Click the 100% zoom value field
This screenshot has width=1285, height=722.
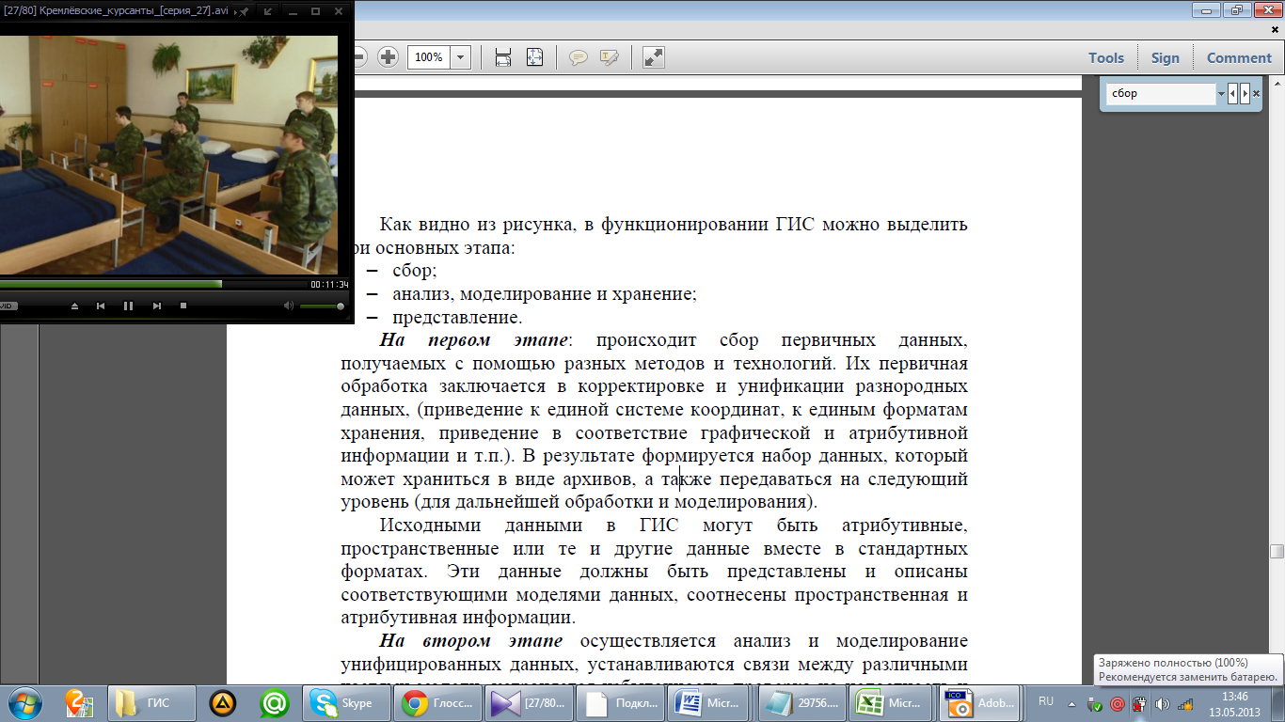430,57
